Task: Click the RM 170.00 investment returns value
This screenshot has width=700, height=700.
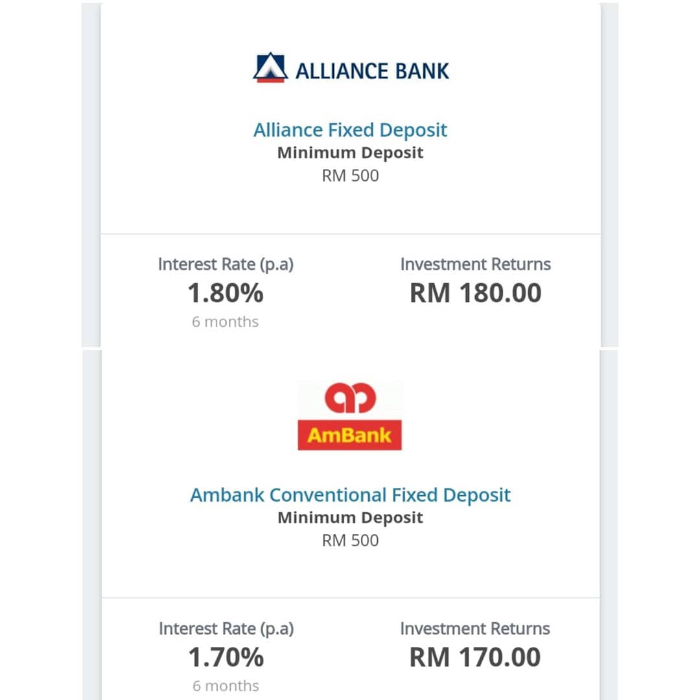Action: tap(475, 657)
